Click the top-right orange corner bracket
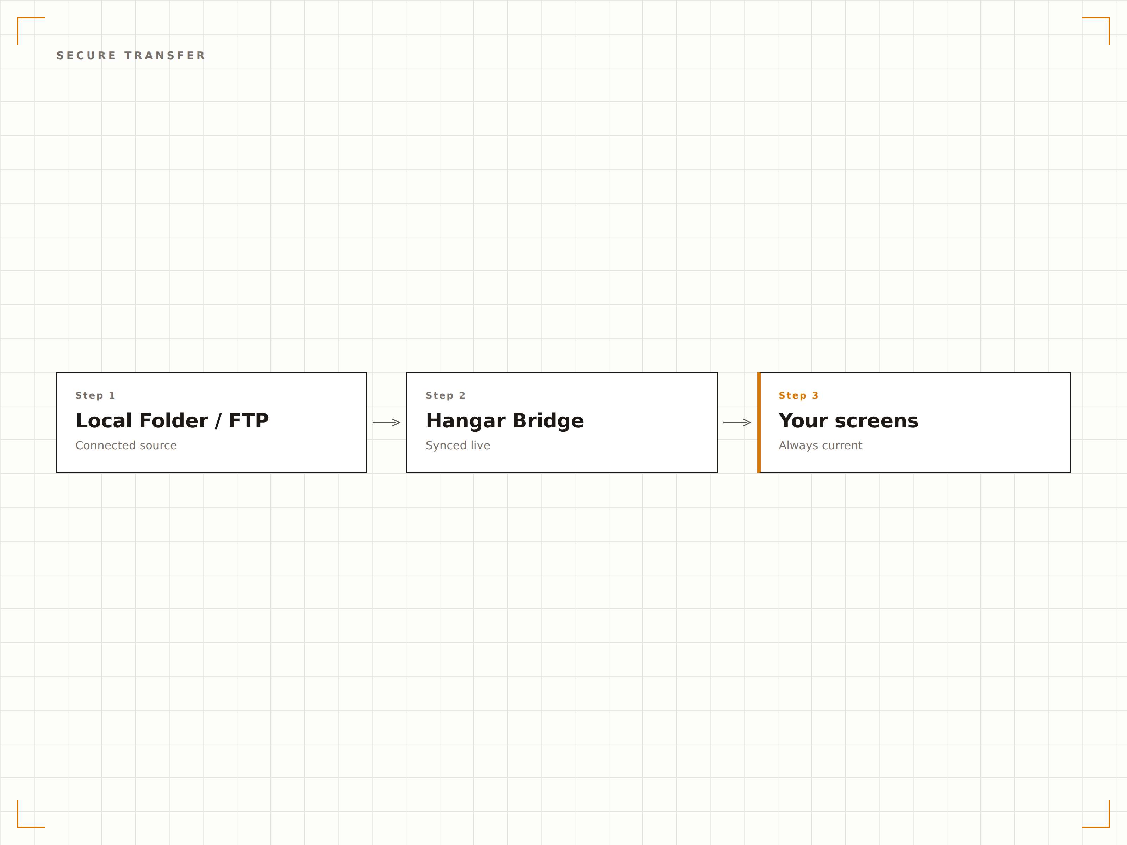 coord(1095,31)
